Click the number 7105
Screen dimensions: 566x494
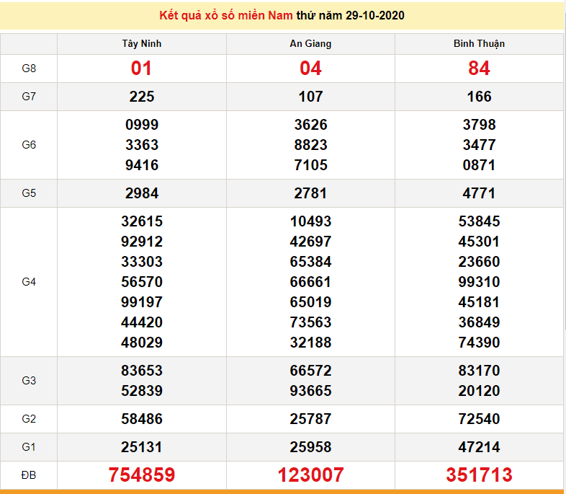click(310, 165)
